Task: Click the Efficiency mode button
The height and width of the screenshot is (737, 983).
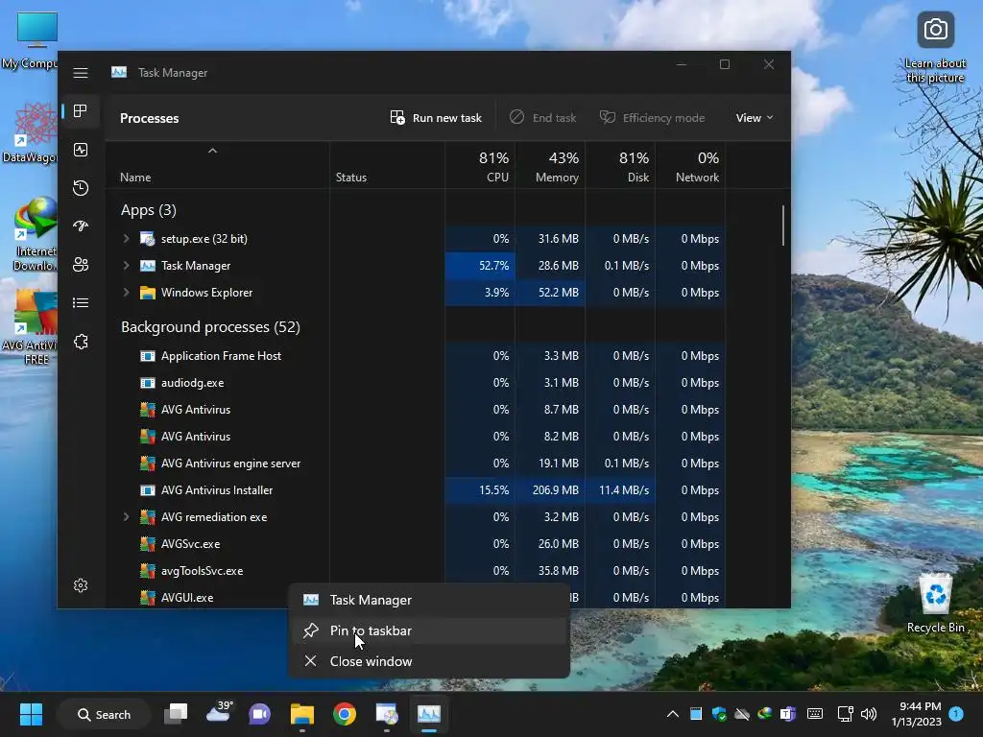Action: pos(652,118)
